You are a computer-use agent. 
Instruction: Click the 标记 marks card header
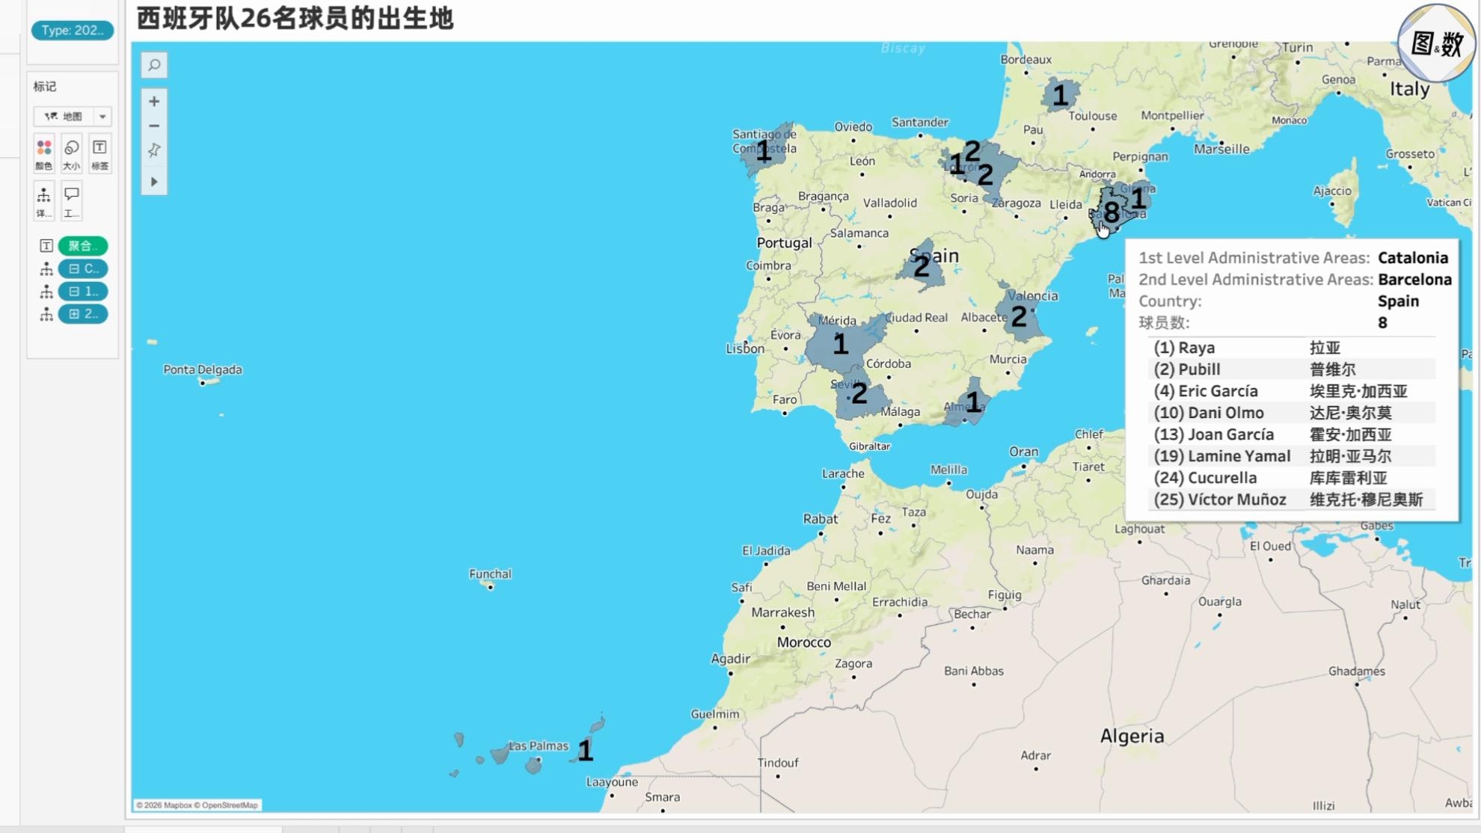click(x=45, y=86)
